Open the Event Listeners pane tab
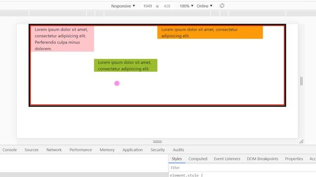Viewport: 316px width, 177px height. 227,159
